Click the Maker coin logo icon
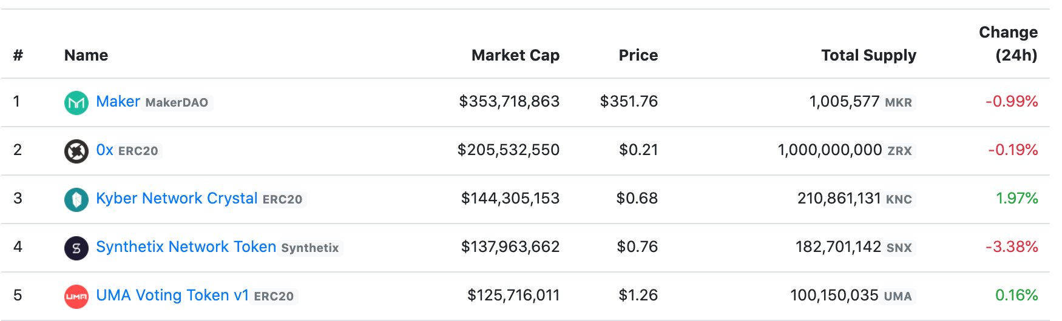1062x321 pixels. click(x=76, y=102)
